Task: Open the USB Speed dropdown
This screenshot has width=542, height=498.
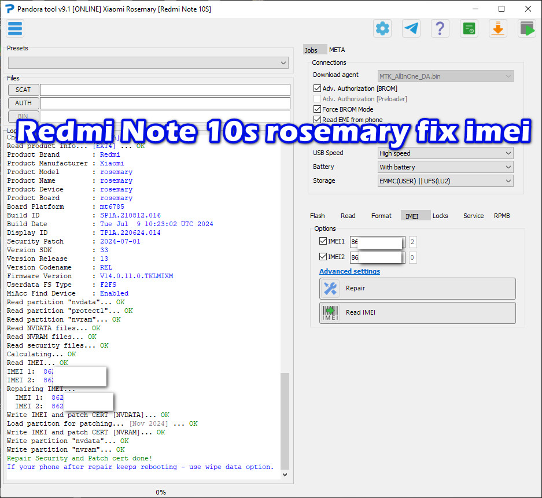Action: 445,153
